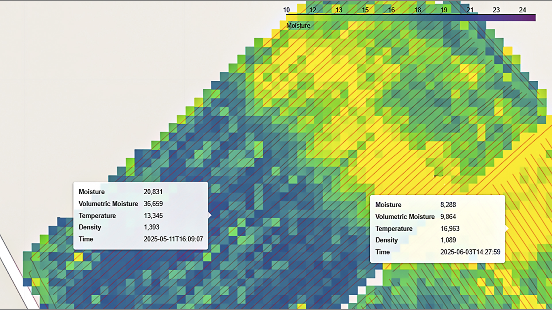Image resolution: width=552 pixels, height=310 pixels.
Task: Click the timestamp 2025-05-11T16:09:07
Action: click(173, 239)
